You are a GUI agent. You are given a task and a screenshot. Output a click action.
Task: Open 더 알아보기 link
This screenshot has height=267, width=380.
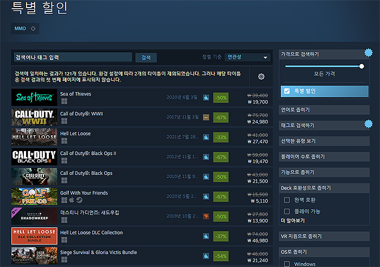(293, 220)
